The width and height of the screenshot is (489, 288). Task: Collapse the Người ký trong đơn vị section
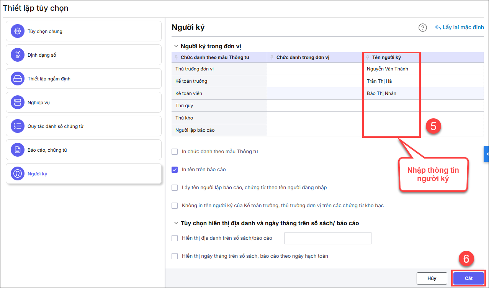[x=176, y=46]
